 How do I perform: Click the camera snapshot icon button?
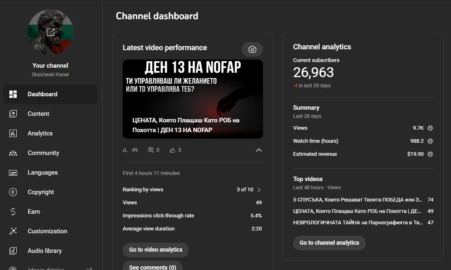click(x=252, y=49)
